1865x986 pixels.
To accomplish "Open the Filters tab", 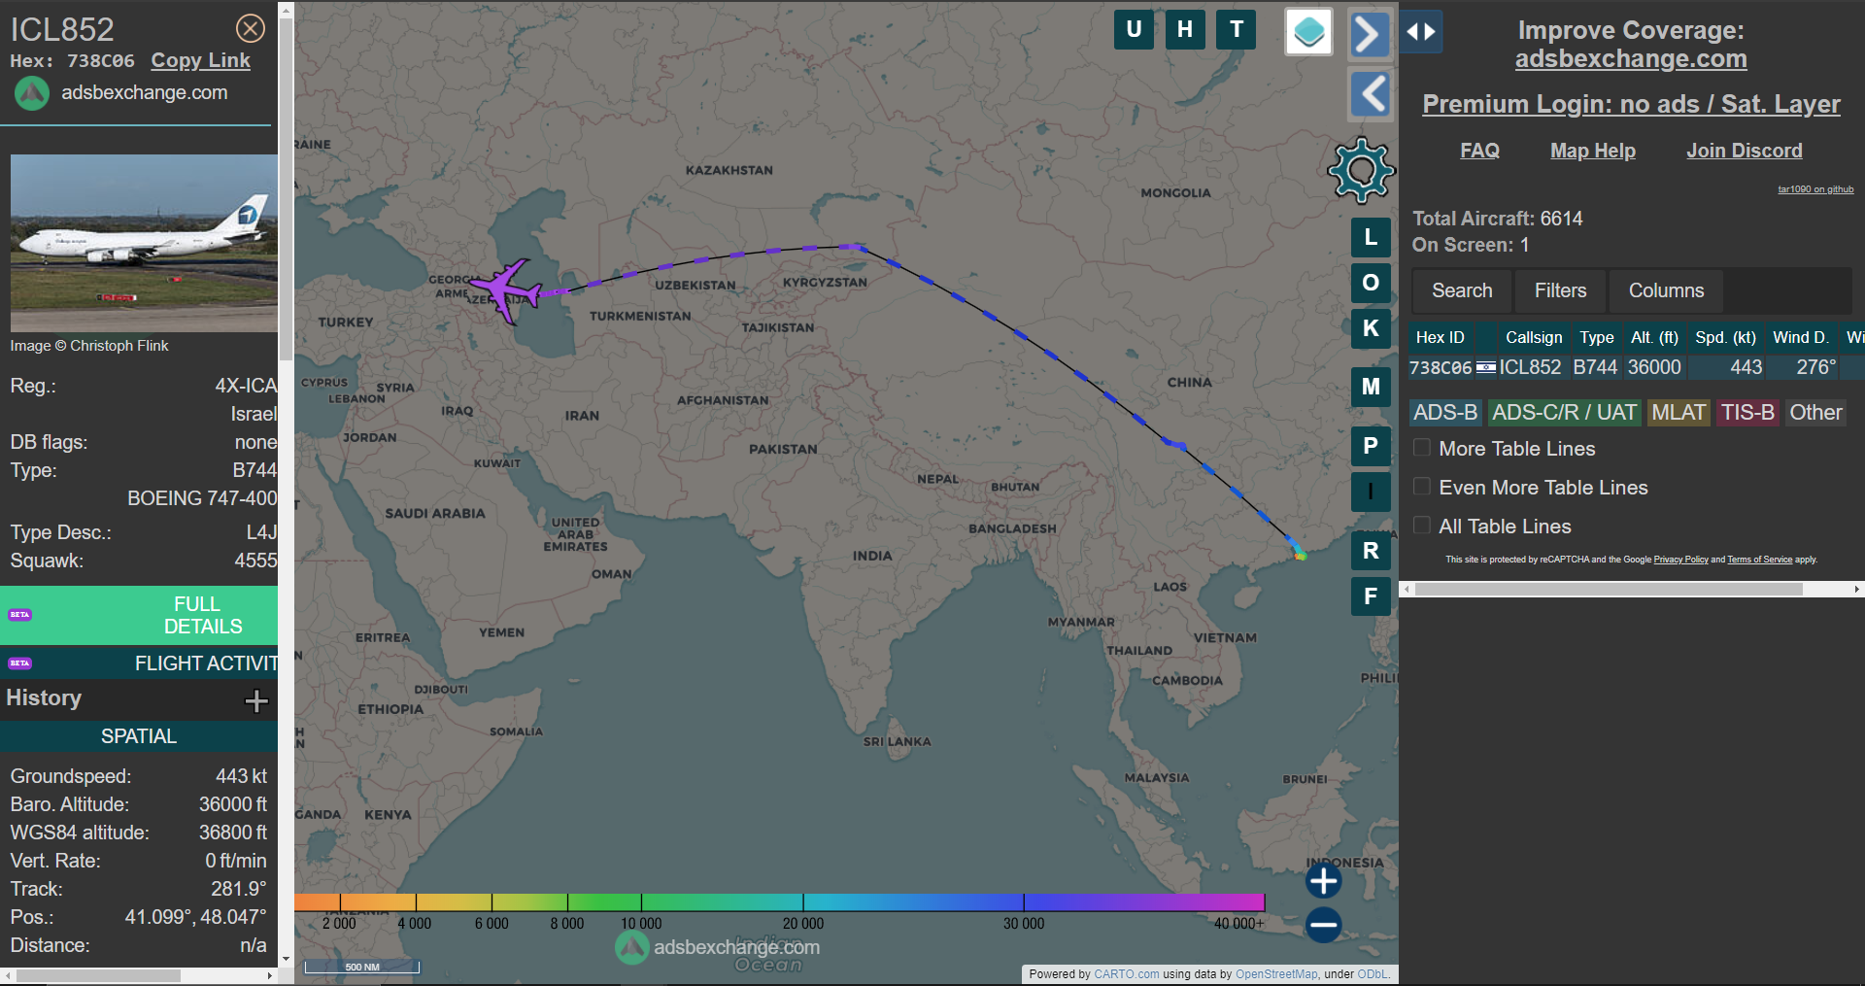I will (1560, 290).
